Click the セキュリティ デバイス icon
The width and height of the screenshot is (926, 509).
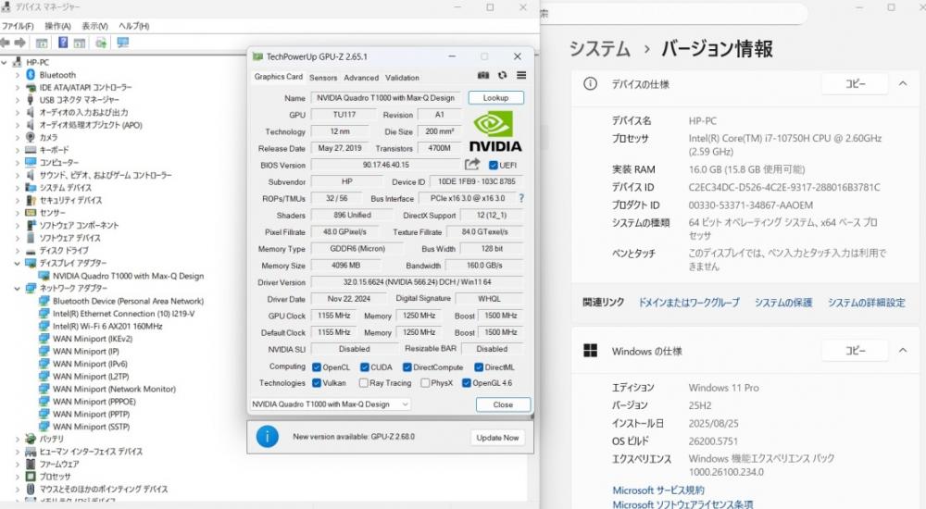coord(31,200)
